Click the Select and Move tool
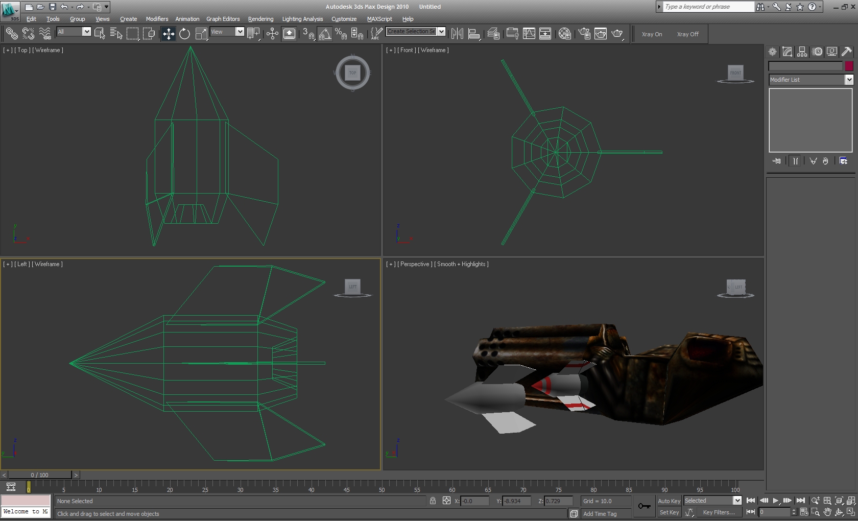858x521 pixels. coord(168,34)
